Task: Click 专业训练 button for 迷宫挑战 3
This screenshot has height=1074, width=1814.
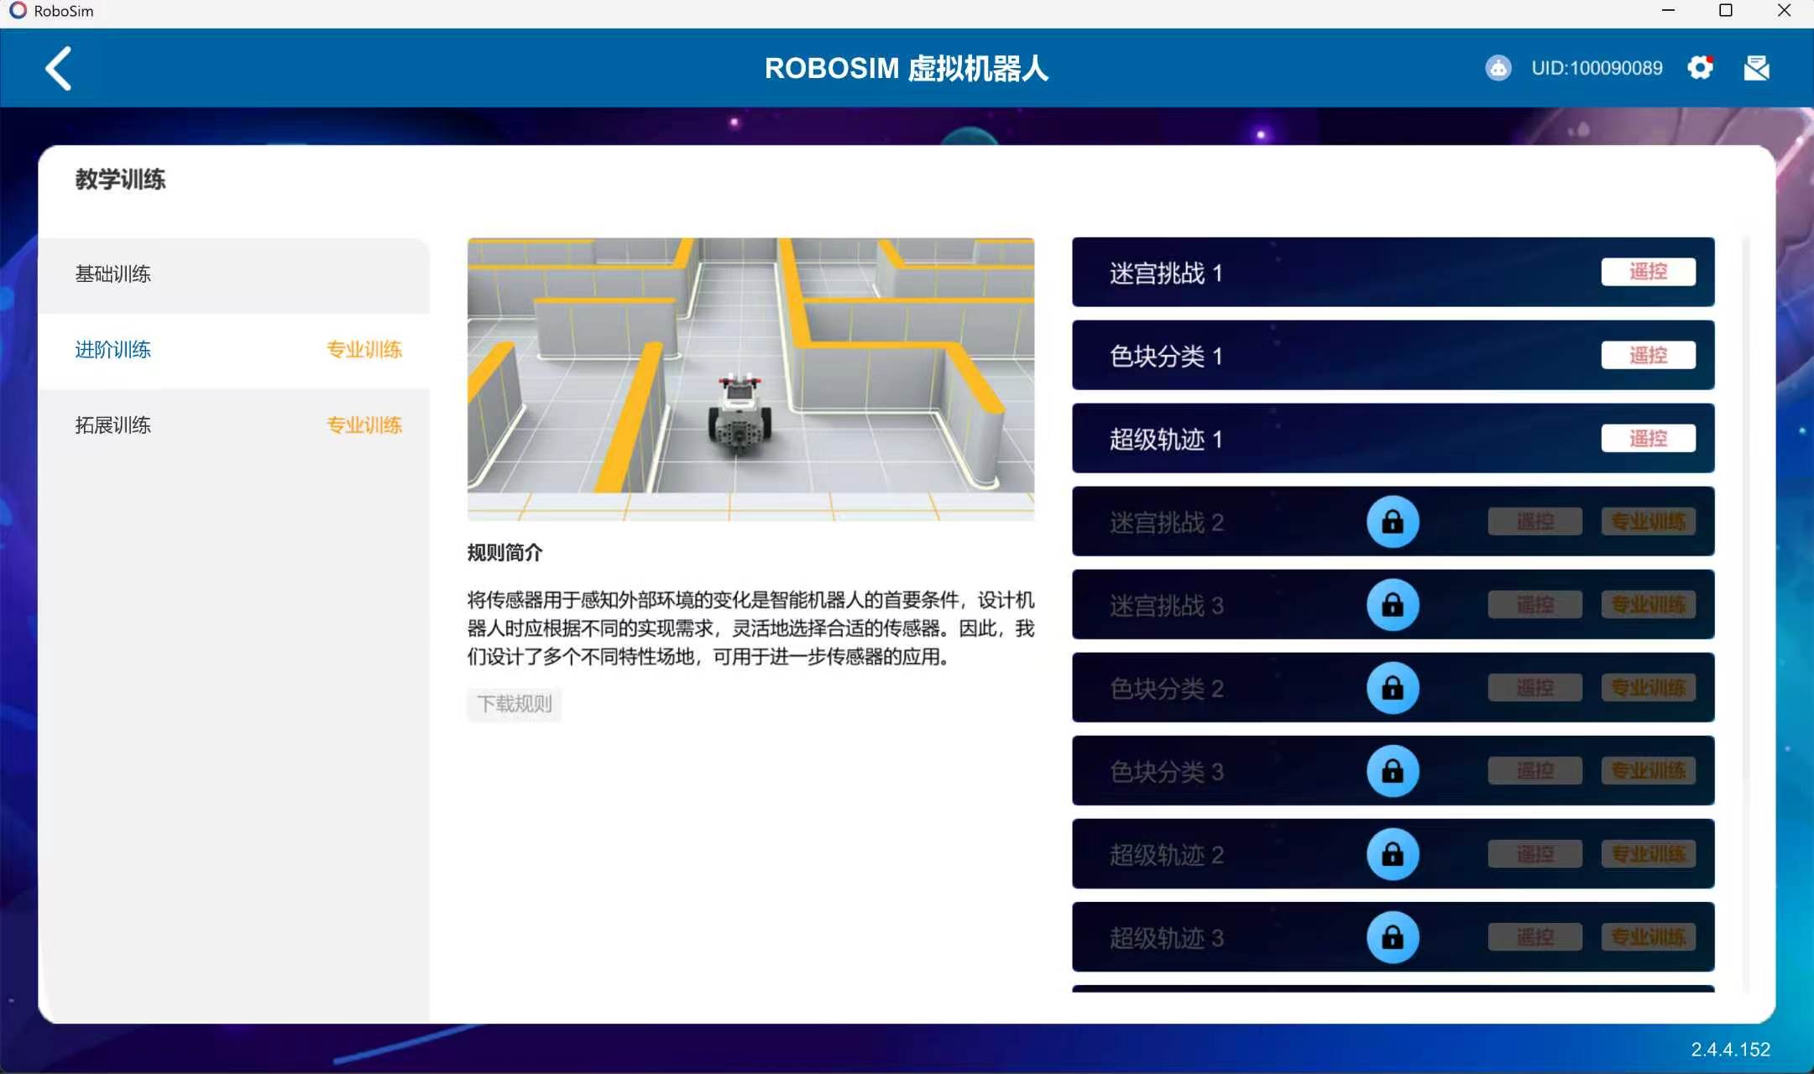Action: [1648, 605]
